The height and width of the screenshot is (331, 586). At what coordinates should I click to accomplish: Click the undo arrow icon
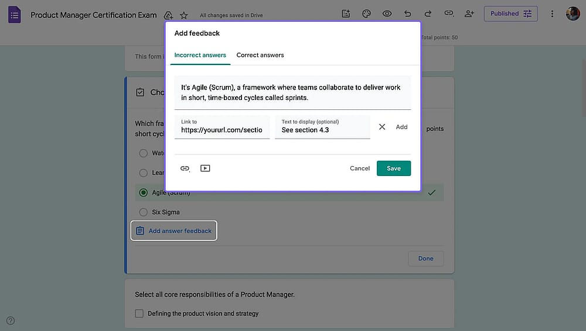407,14
